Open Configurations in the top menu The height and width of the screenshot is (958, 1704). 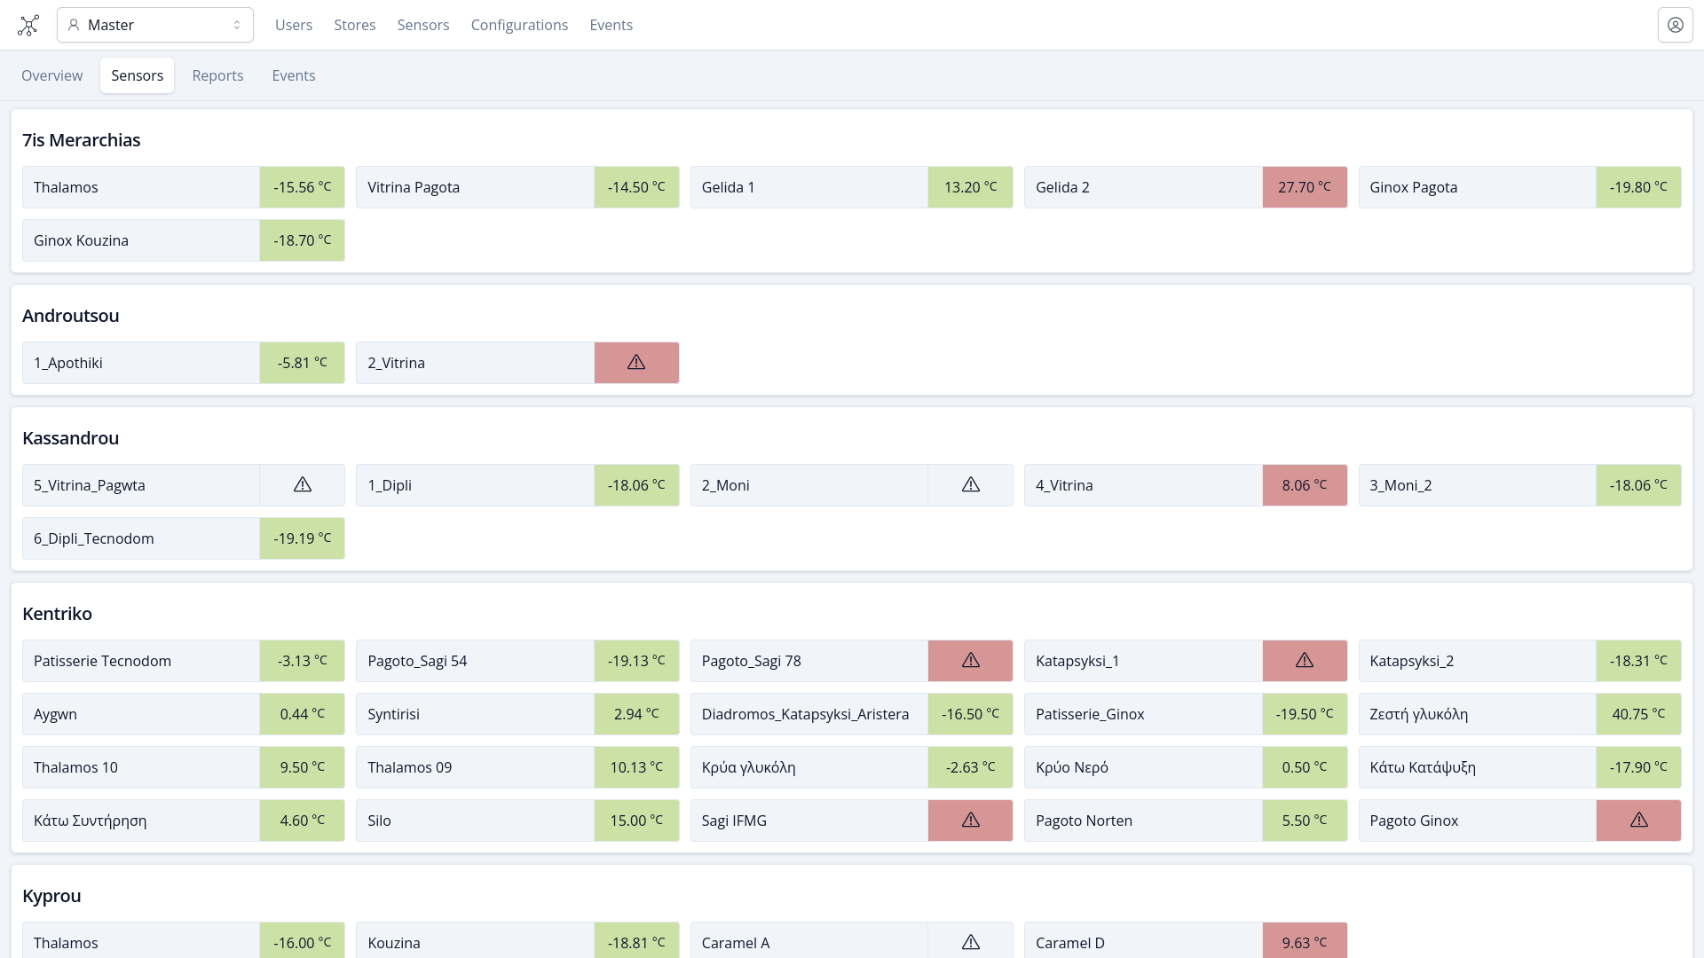point(519,25)
